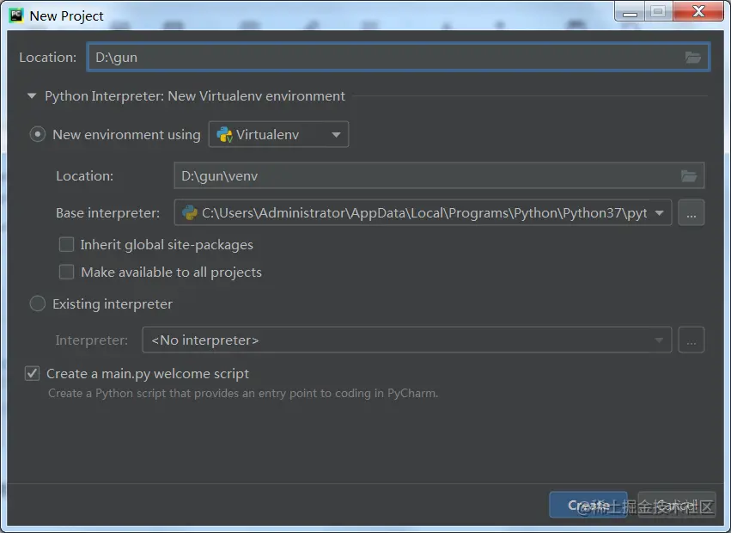Click virtualenv Location field D:\gun\venv
This screenshot has height=533, width=731.
(x=439, y=176)
